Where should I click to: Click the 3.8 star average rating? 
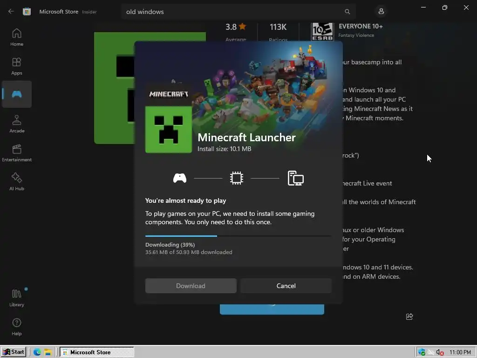[236, 27]
